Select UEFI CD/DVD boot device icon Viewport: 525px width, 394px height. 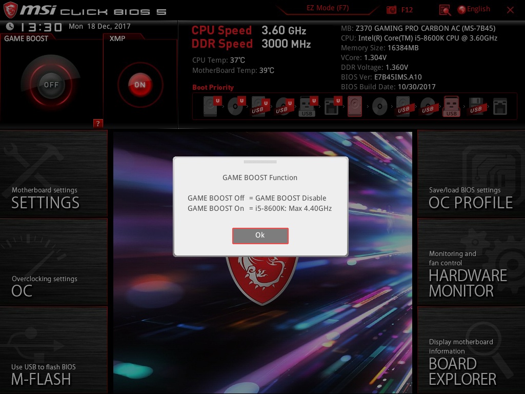point(236,106)
